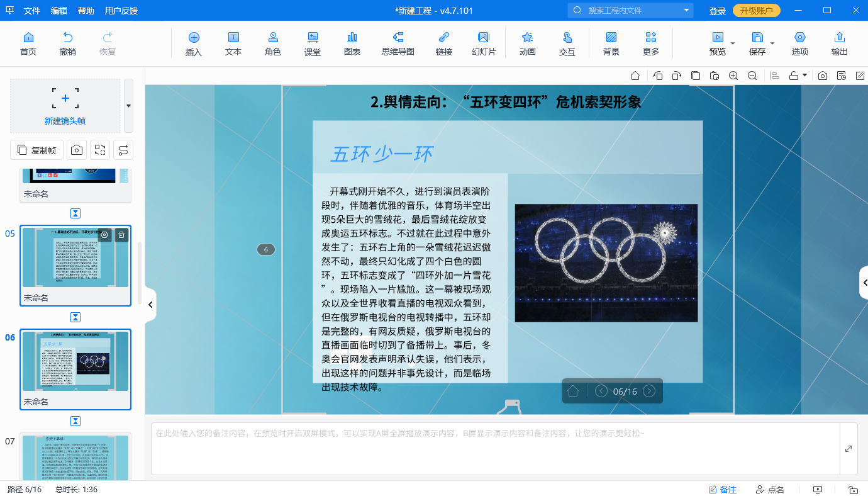Select frame 07 thumbnail
868x496 pixels.
click(x=75, y=458)
